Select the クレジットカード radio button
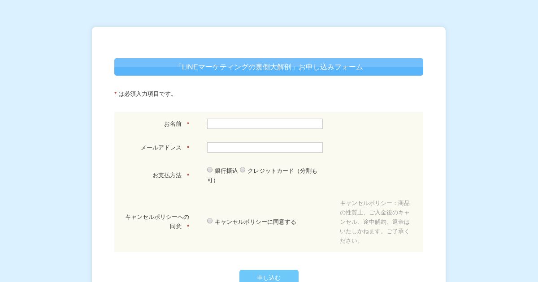Screen dimensions: 538x282 tap(243, 170)
